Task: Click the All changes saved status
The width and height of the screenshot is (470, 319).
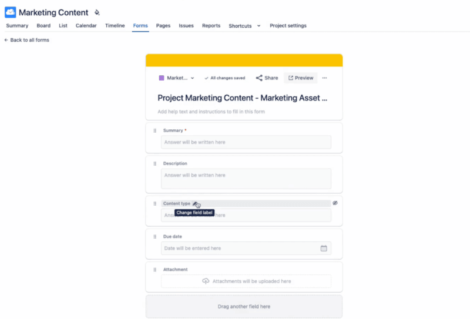Action: [225, 78]
